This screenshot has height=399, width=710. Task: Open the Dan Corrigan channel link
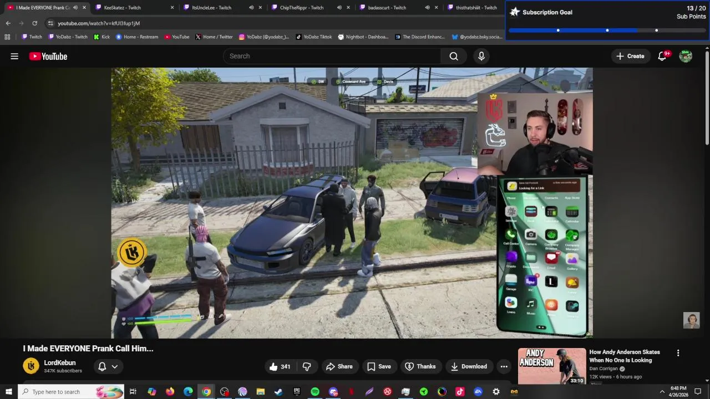pyautogui.click(x=603, y=369)
